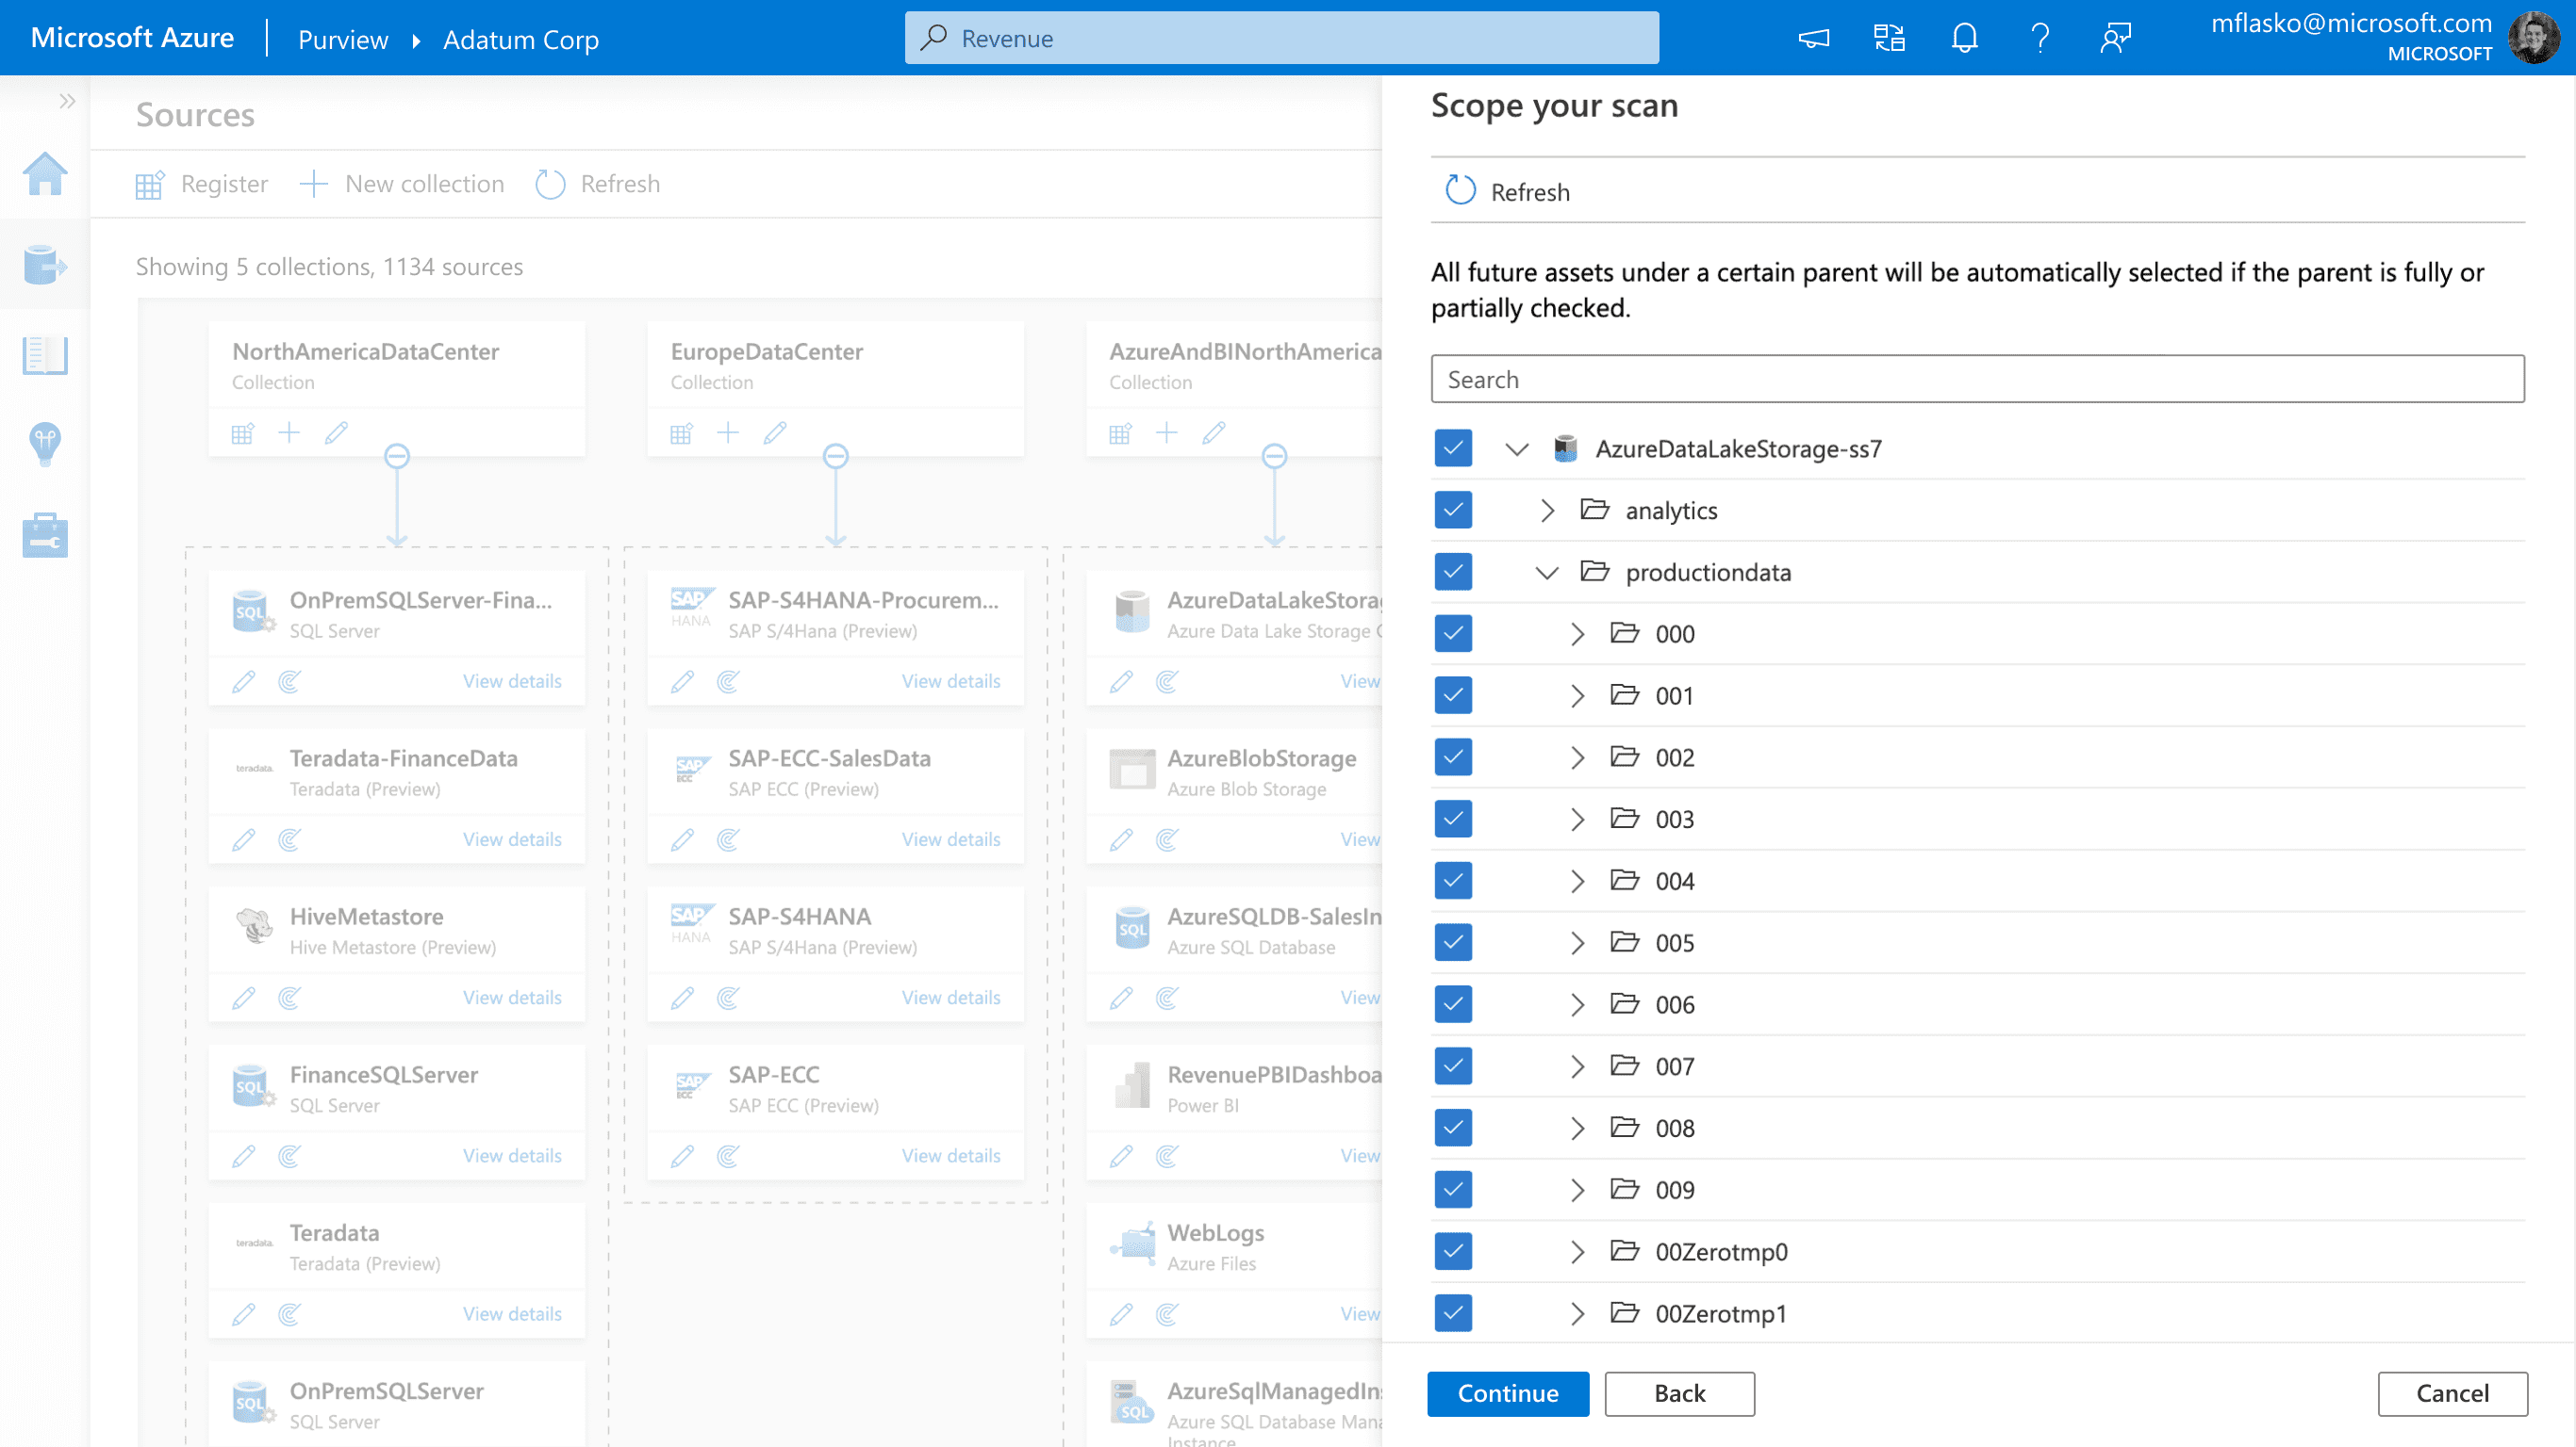This screenshot has height=1447, width=2576.
Task: Uncheck the analytics folder checkbox
Action: 1453,511
